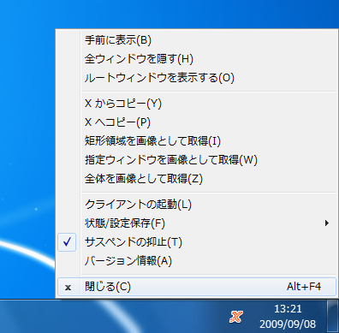
Task: Click the taskbar clock showing 13:21
Action: point(288,309)
